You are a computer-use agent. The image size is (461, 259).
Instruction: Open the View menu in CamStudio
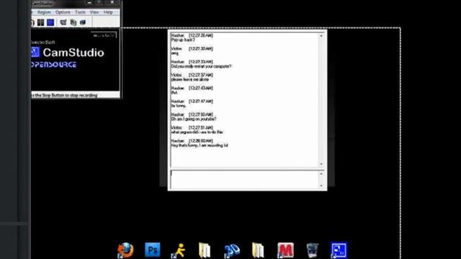point(94,12)
